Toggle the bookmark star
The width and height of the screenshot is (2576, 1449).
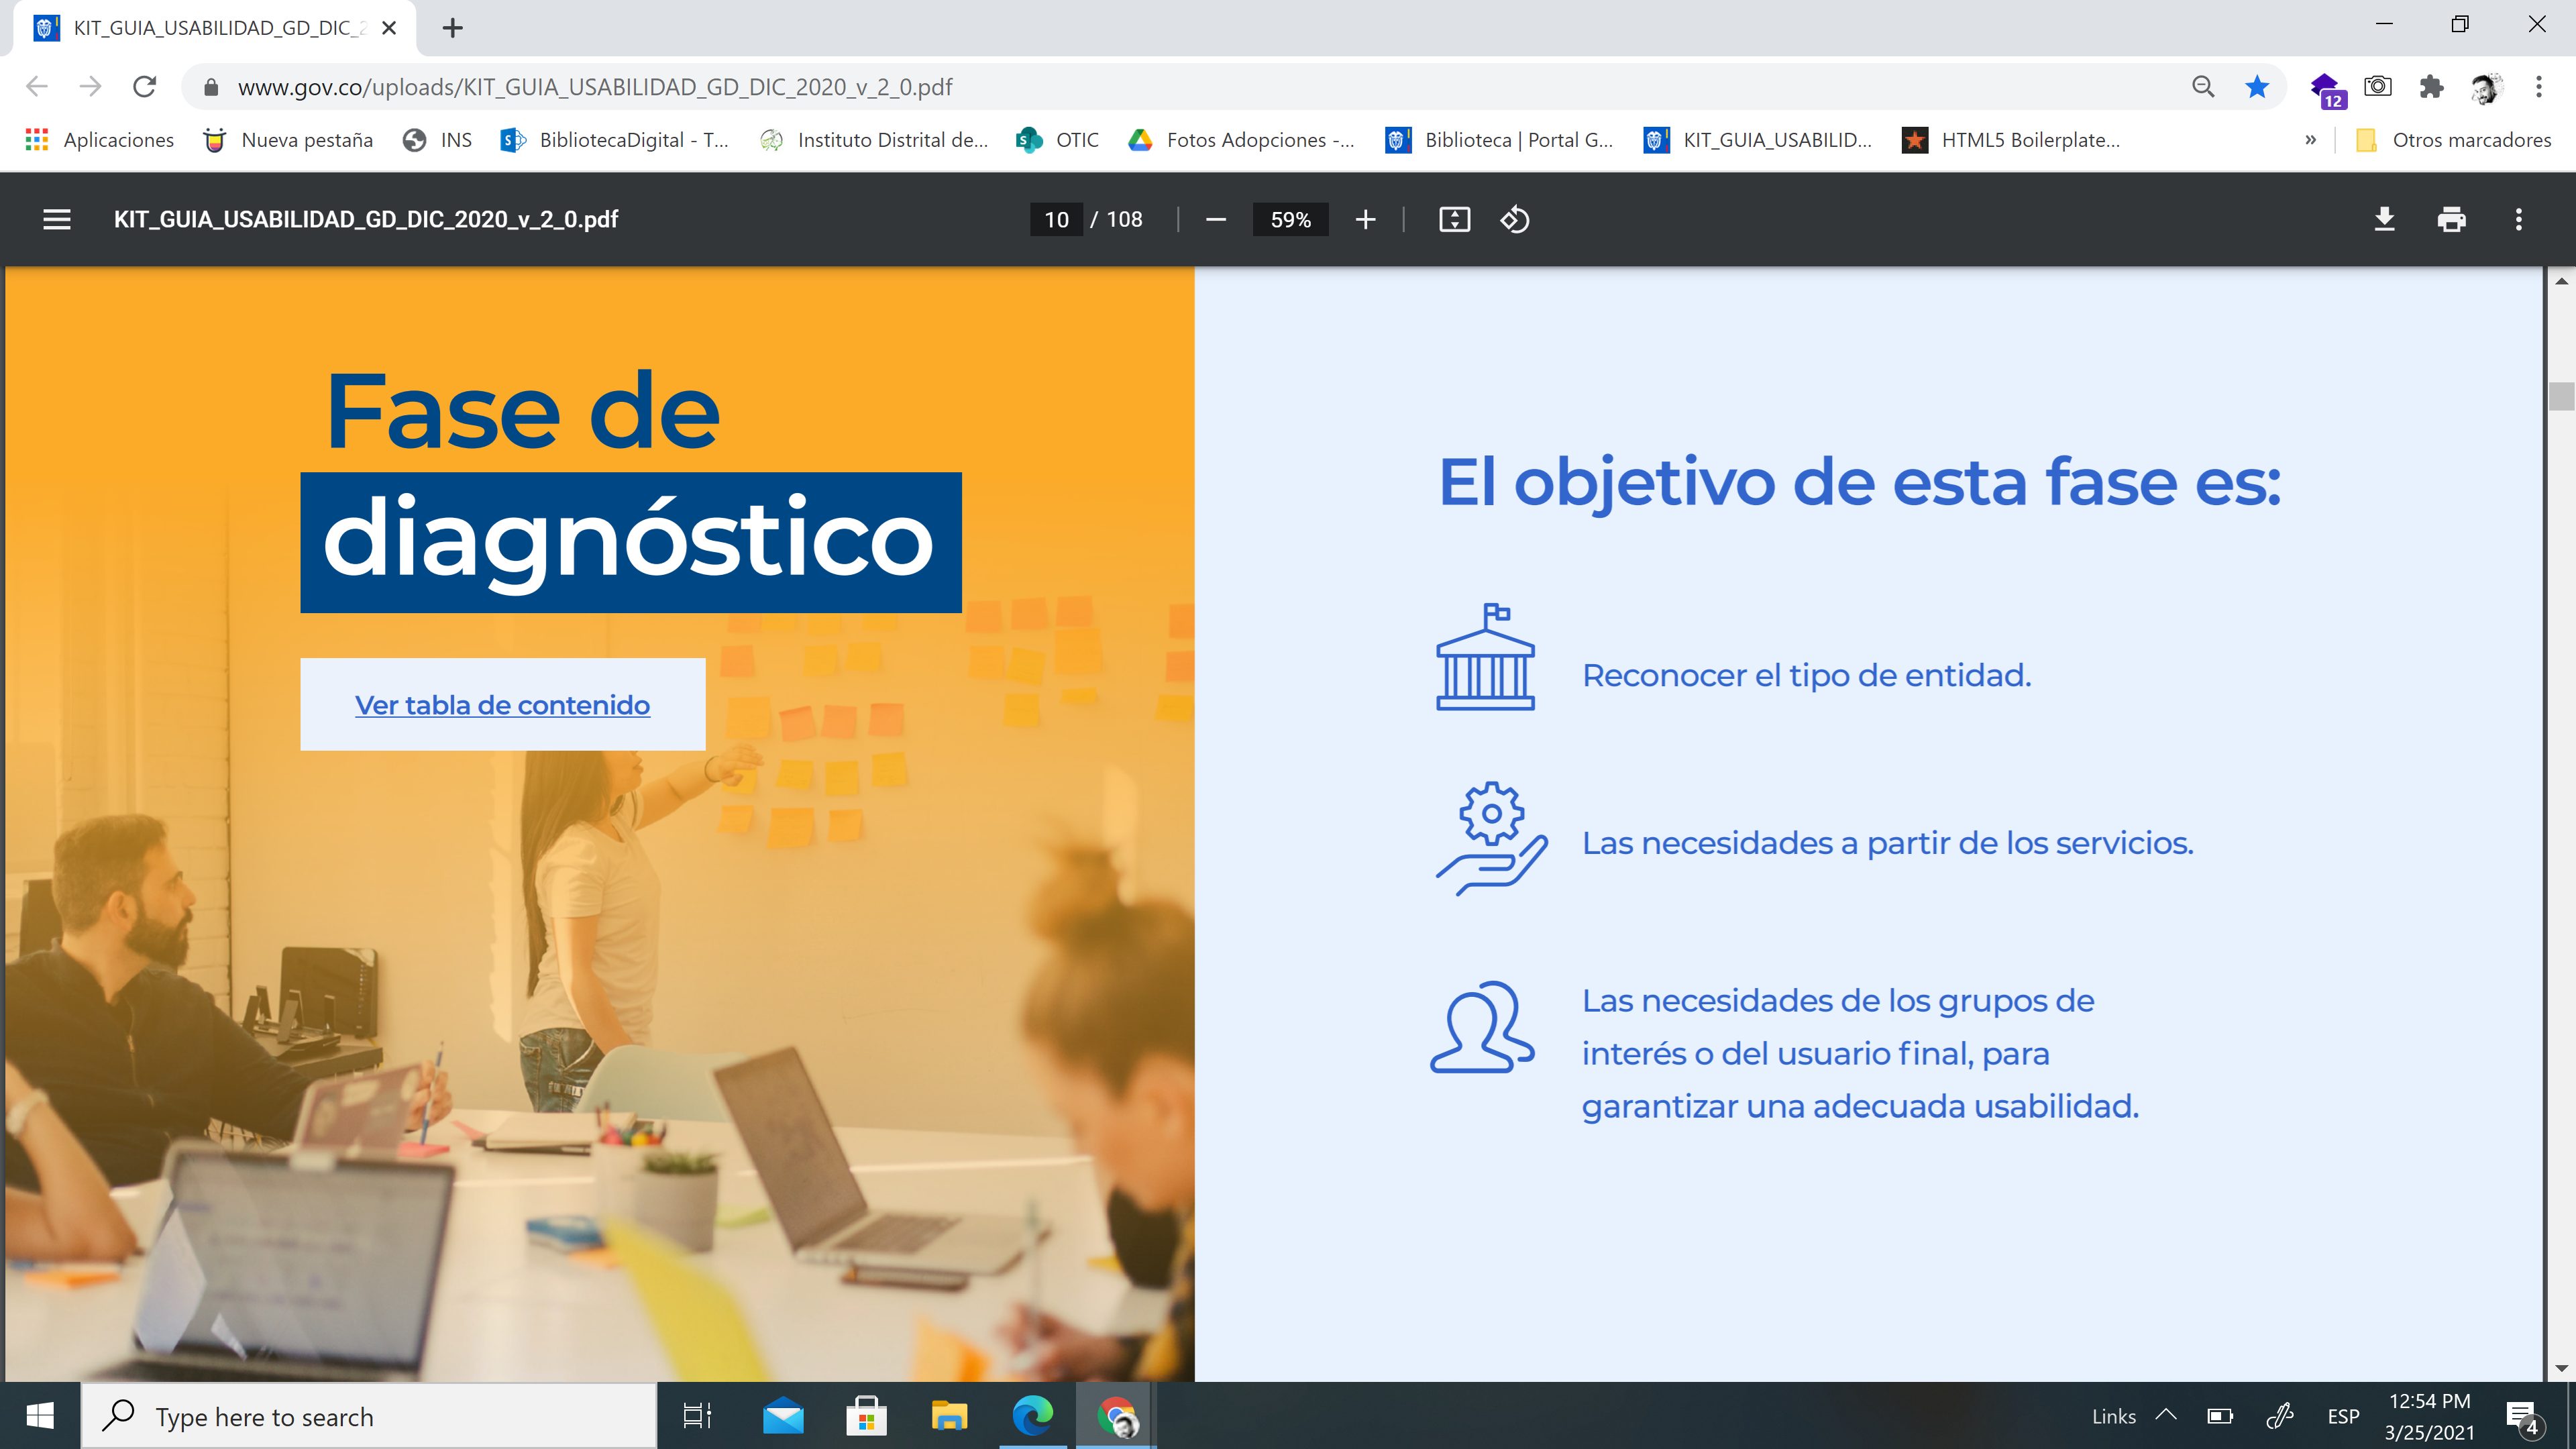[2257, 87]
